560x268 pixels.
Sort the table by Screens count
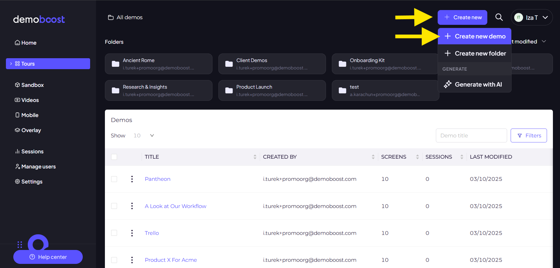417,157
